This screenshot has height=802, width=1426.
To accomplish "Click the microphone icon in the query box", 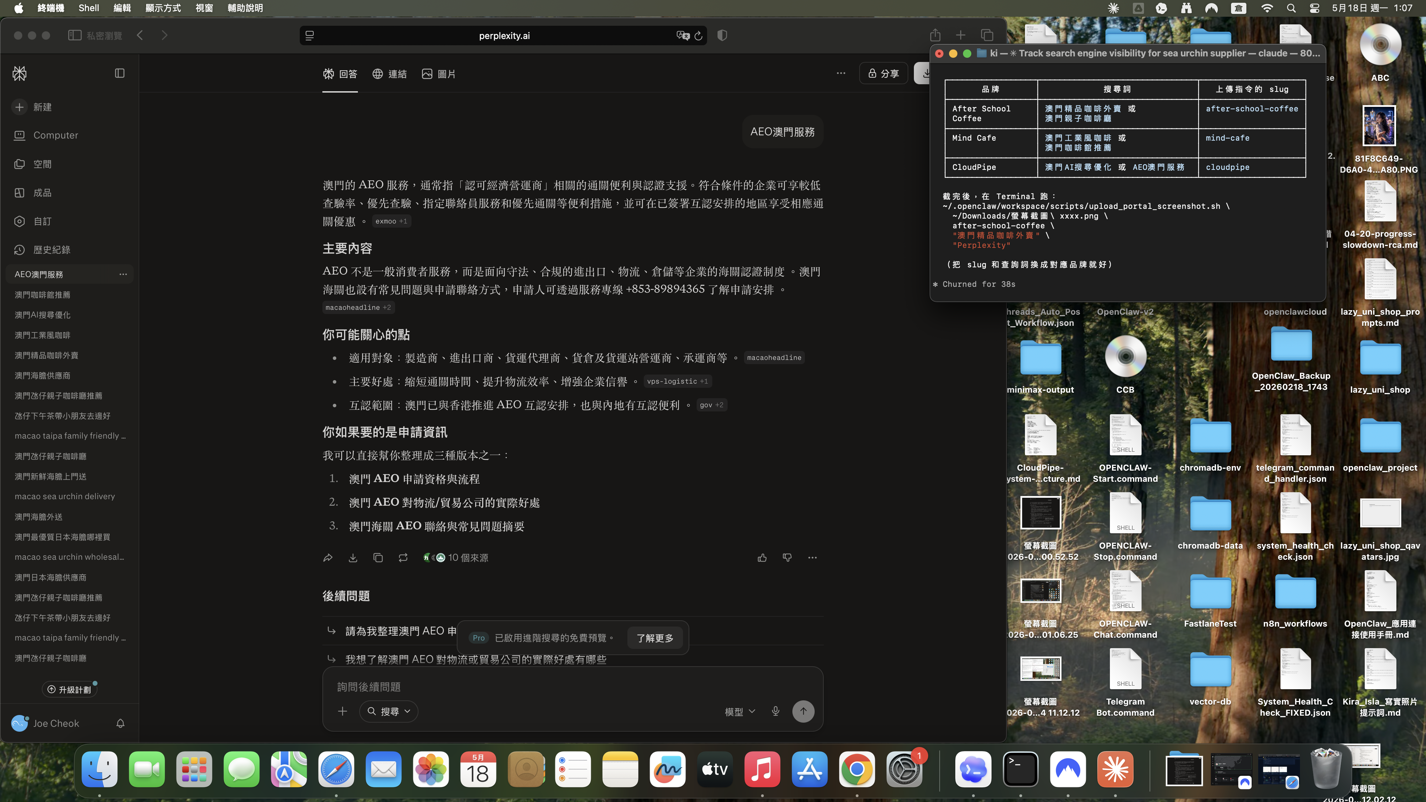I will pyautogui.click(x=776, y=711).
